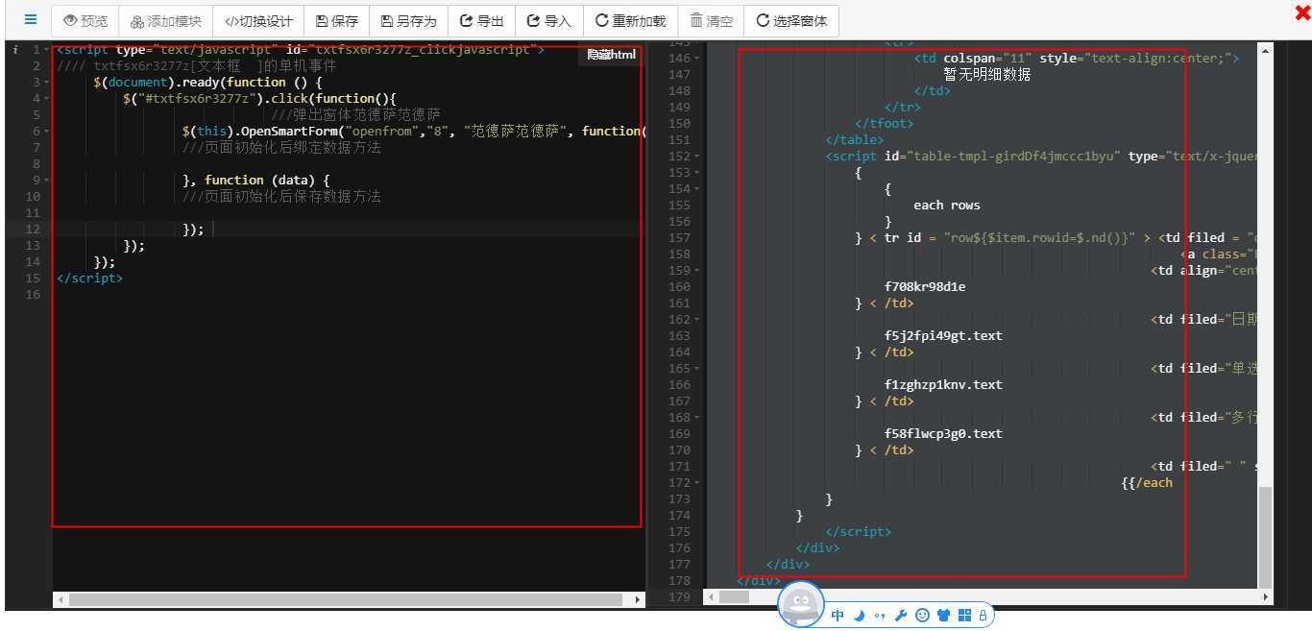Click right arrow of right editor horizontal scrollbar
The width and height of the screenshot is (1312, 631).
tap(1265, 596)
